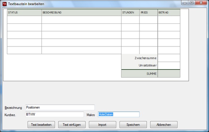Click the Text einfügen button

point(72,124)
